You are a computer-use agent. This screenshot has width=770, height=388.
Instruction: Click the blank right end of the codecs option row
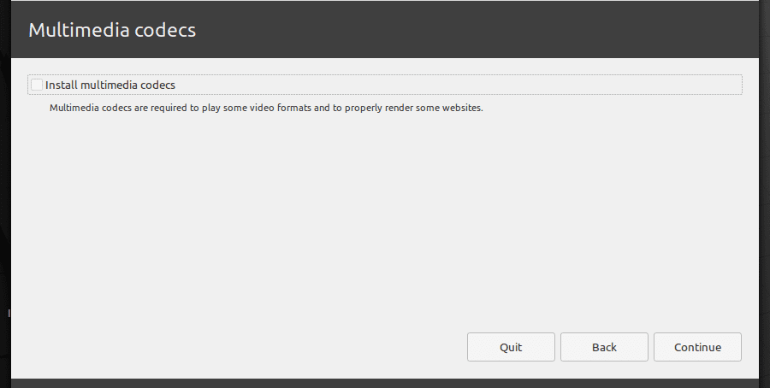tap(599, 85)
